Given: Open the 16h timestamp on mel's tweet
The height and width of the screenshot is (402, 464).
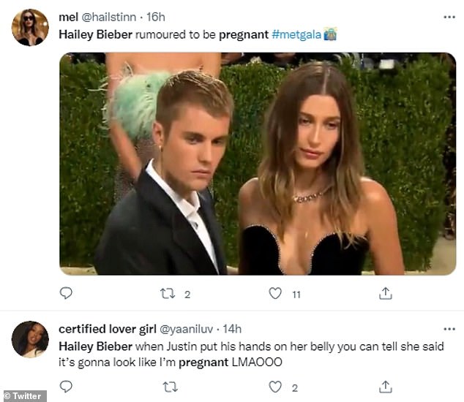Looking at the screenshot, I should coord(156,18).
